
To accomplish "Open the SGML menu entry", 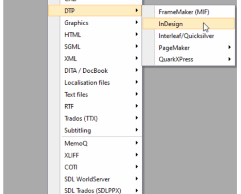I will [x=95, y=47].
